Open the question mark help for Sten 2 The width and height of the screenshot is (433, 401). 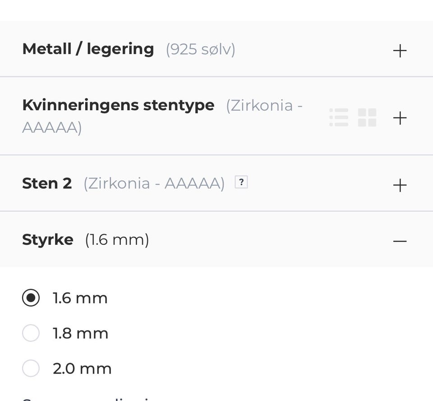tap(241, 182)
